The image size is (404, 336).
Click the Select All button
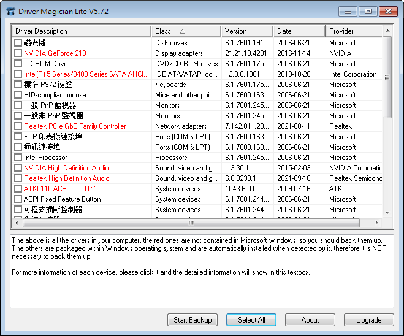tap(251, 320)
